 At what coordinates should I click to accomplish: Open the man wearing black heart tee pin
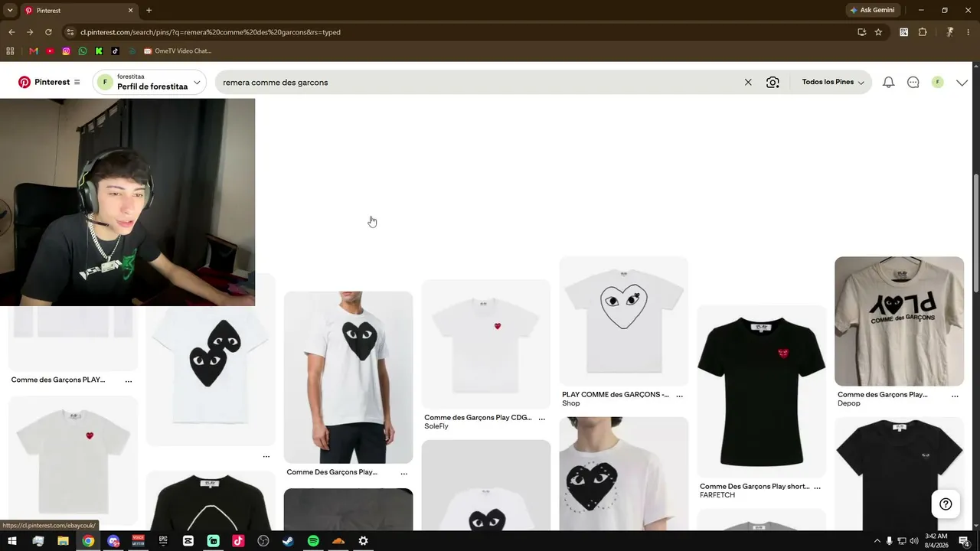point(348,377)
